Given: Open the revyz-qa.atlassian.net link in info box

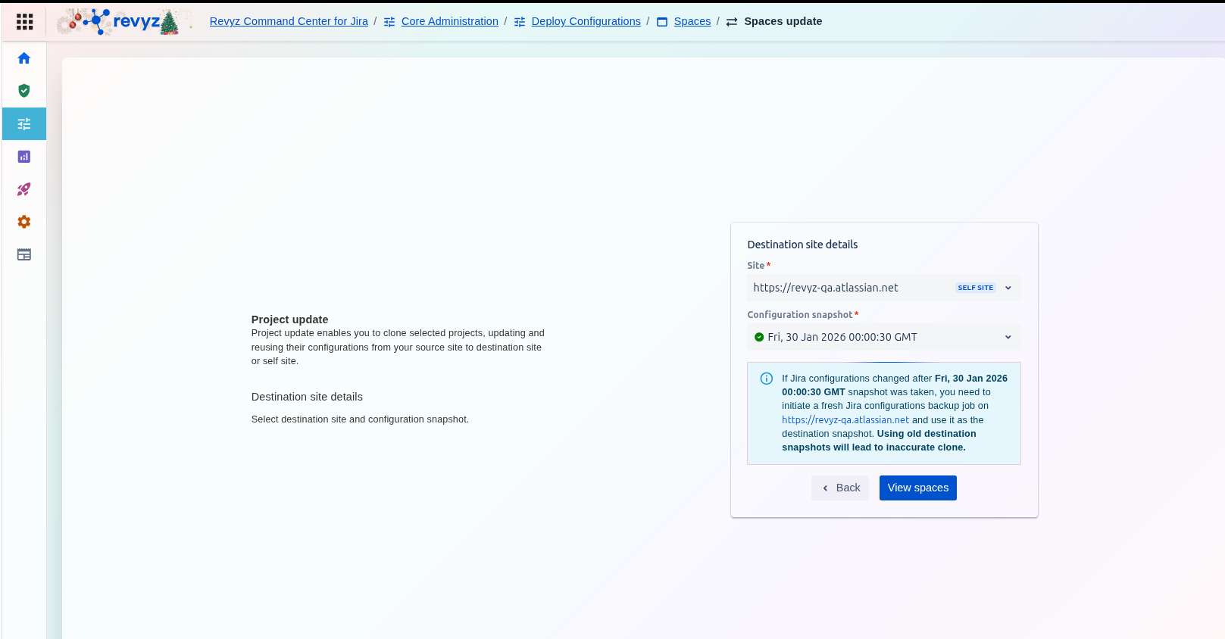Looking at the screenshot, I should coord(845,420).
